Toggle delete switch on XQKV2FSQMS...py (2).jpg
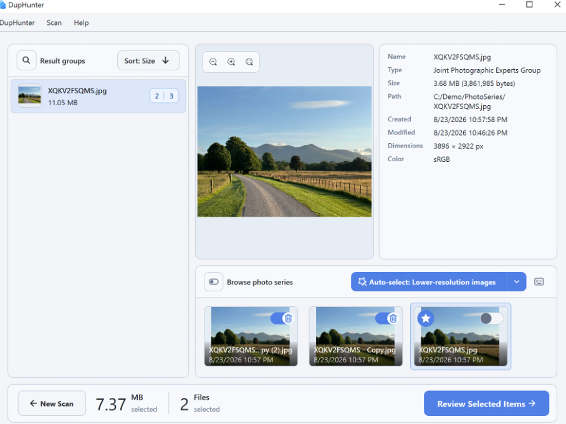The width and height of the screenshot is (566, 424). pos(282,318)
